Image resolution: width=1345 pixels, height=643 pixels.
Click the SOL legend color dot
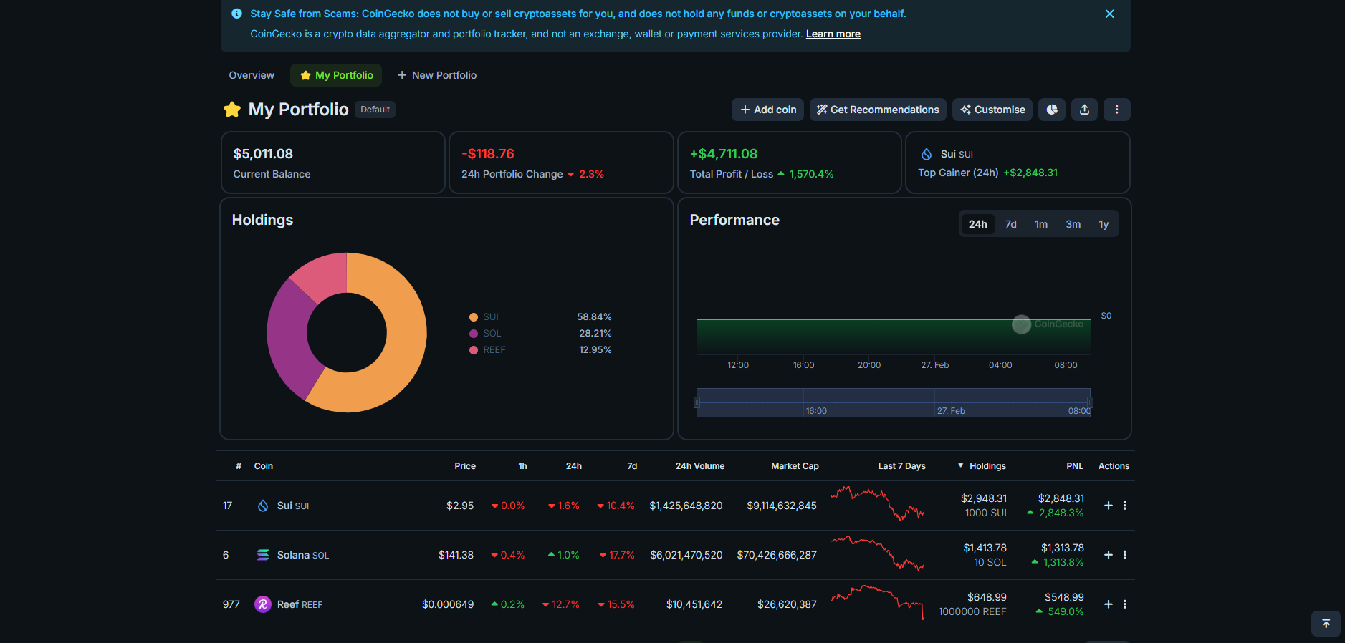click(x=474, y=334)
